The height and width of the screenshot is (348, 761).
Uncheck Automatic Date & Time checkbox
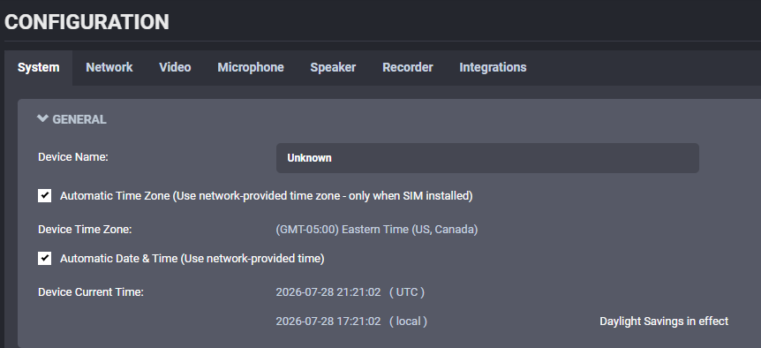[45, 258]
